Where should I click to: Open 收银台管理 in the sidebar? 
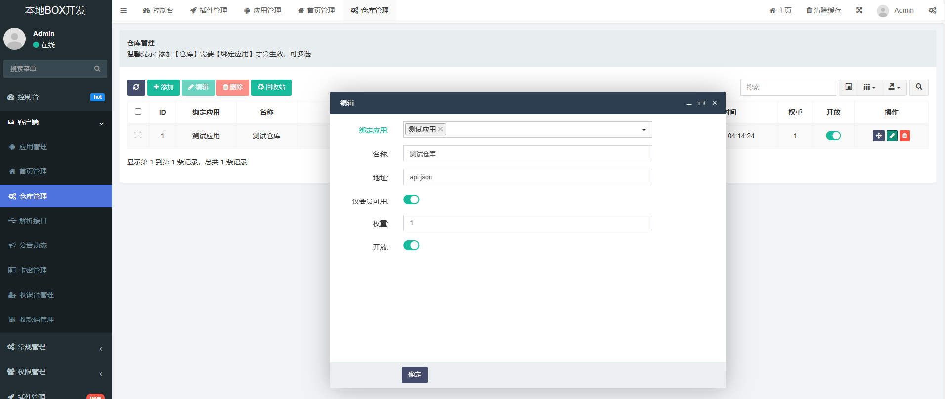click(56, 295)
